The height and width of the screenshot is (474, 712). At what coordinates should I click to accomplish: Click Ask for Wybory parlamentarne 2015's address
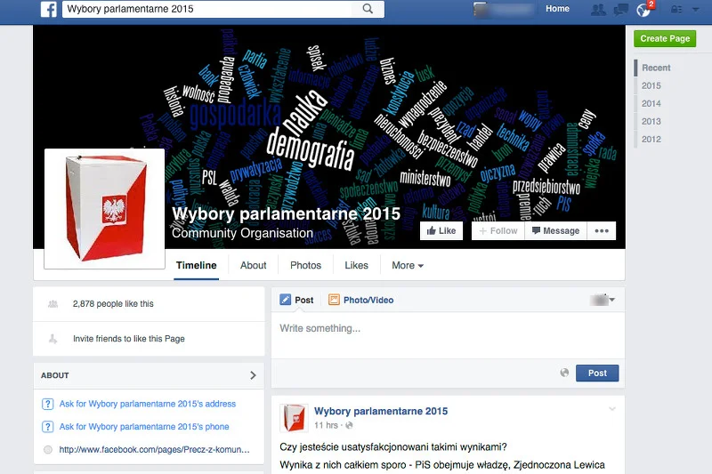[148, 404]
